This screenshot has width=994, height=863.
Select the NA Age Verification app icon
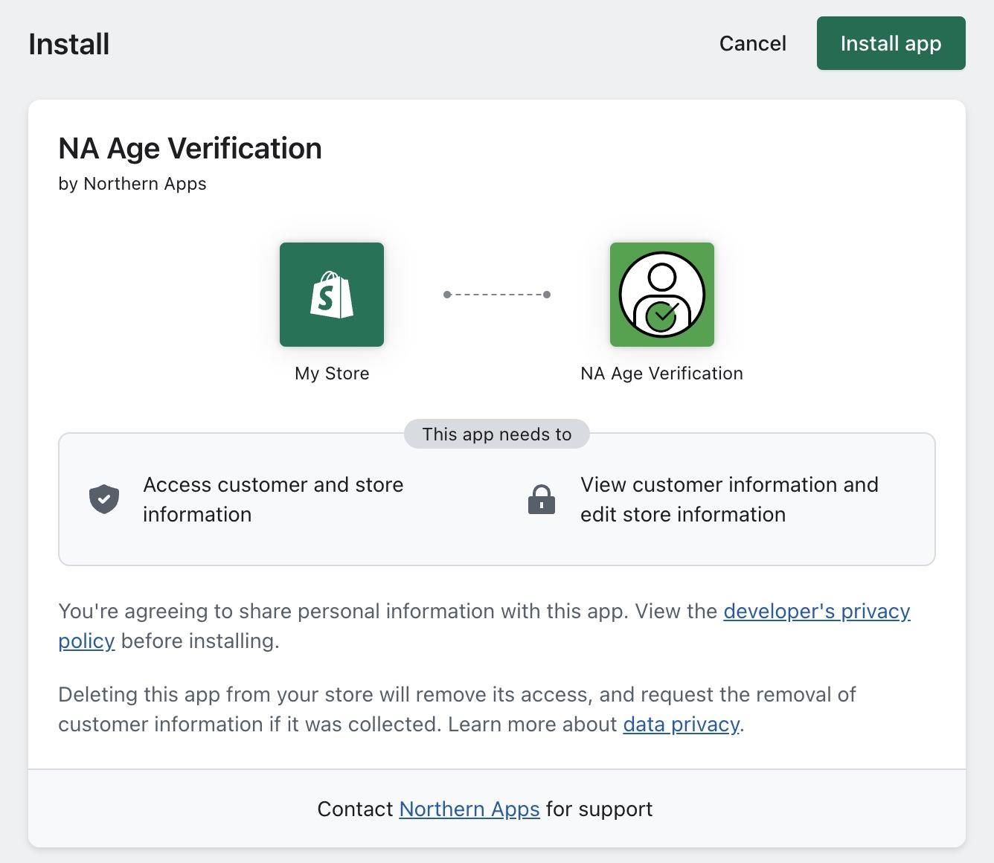[x=661, y=295]
